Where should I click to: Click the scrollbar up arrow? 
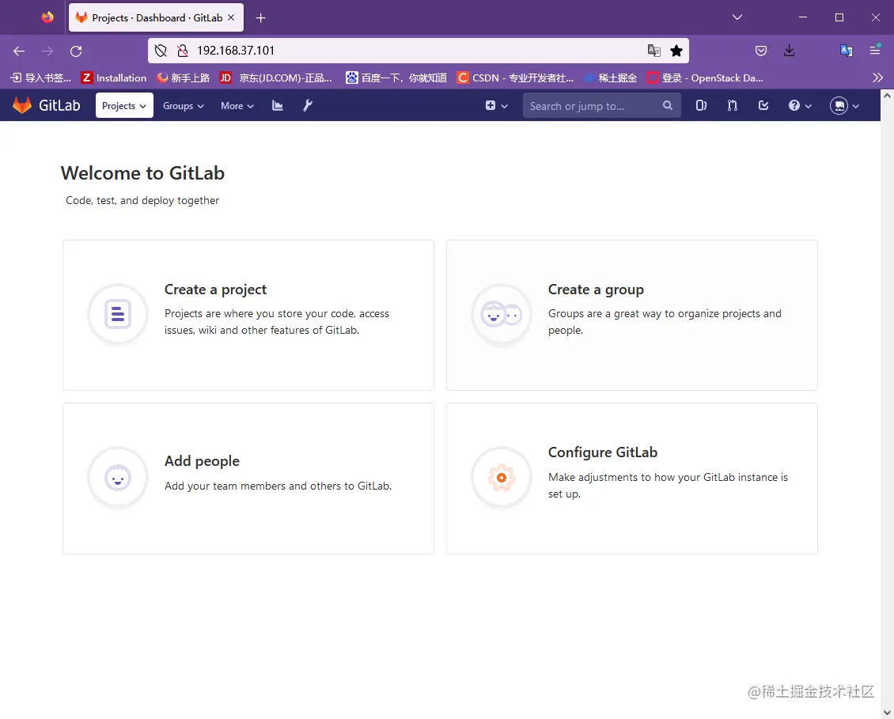coord(887,96)
